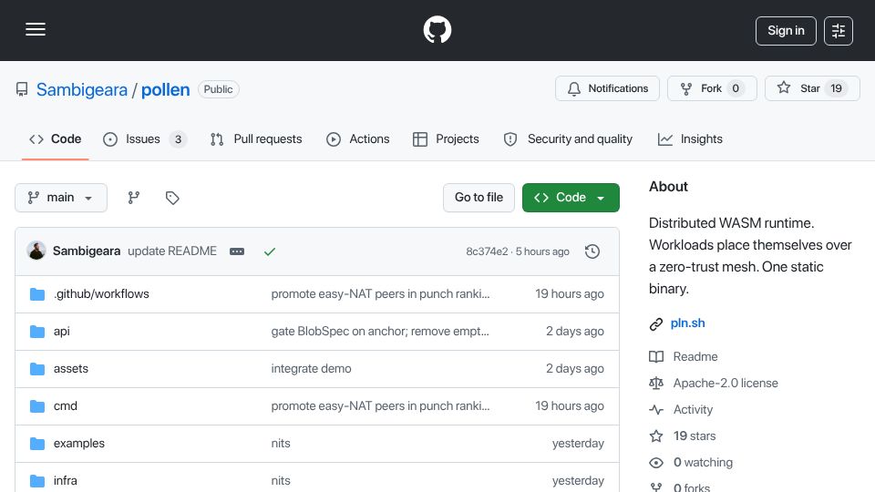Screen dimensions: 875x492
Task: Go to the GitHub homepage logo
Action: click(x=437, y=29)
